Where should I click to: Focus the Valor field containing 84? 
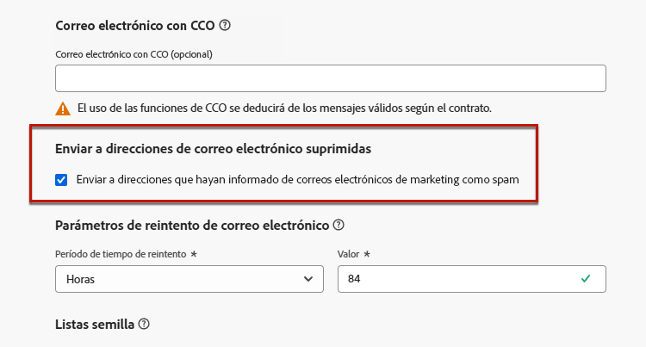(472, 279)
